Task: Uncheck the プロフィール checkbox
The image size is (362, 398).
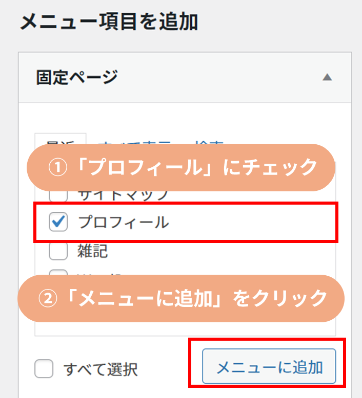Action: (58, 222)
